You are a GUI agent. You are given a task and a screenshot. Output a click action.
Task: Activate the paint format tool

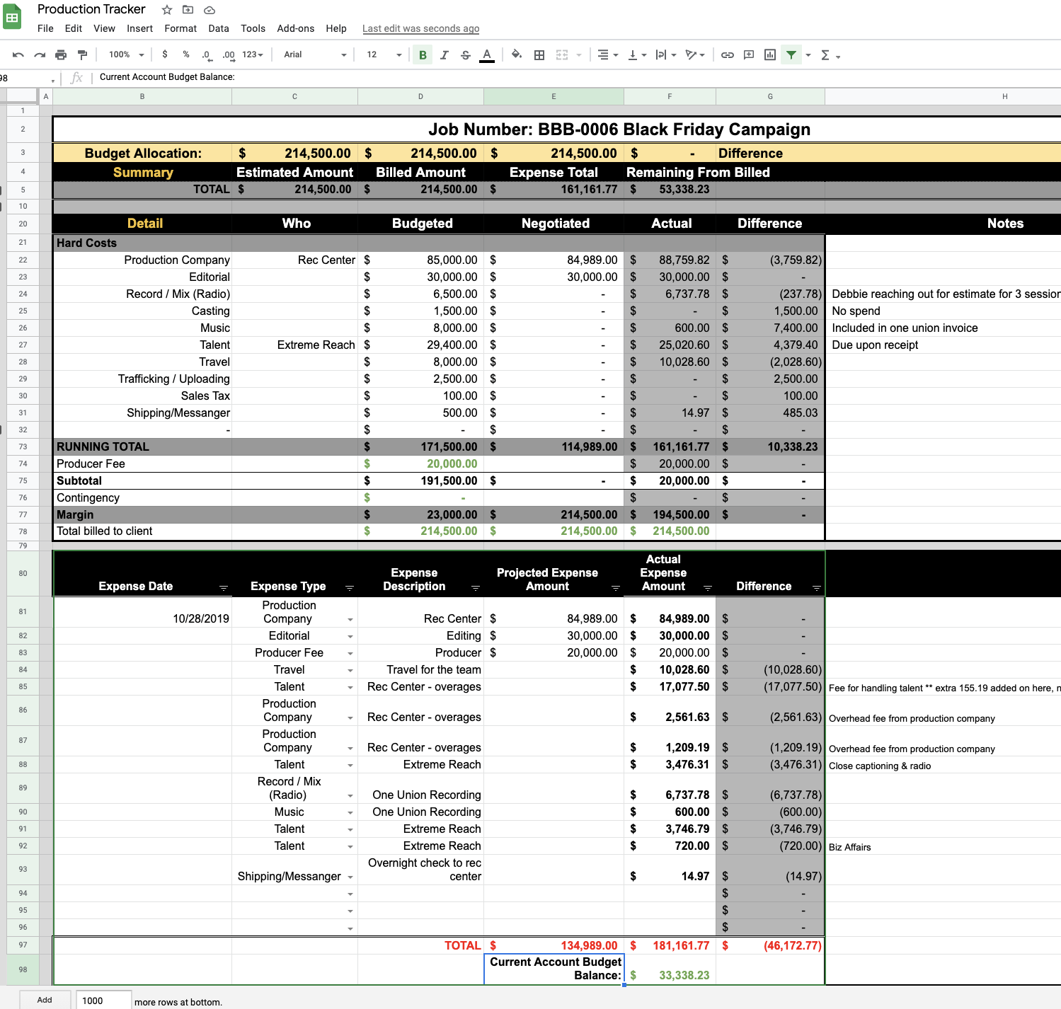(82, 55)
